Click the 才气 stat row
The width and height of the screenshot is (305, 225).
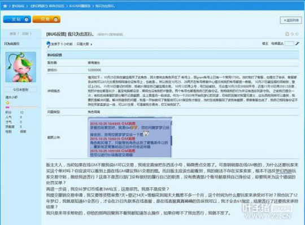pyautogui.click(x=14, y=122)
